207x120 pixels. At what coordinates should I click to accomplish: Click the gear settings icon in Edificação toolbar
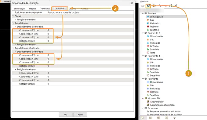[154, 6]
